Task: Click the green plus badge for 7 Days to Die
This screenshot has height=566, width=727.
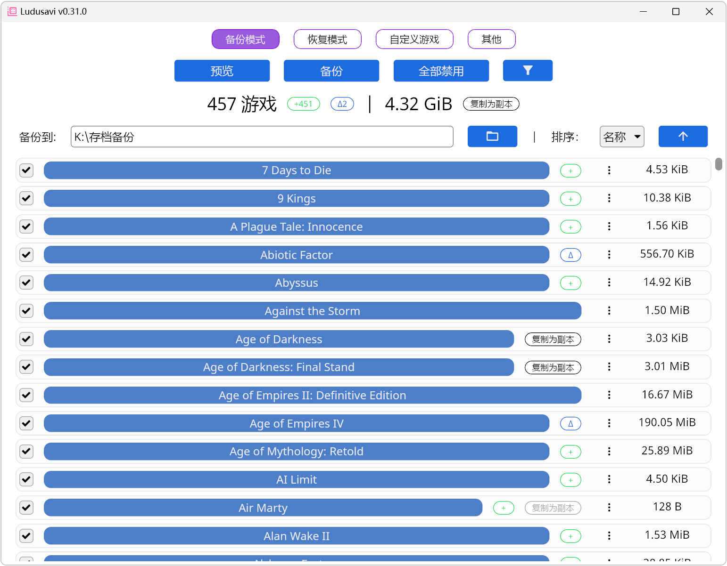Action: (570, 171)
